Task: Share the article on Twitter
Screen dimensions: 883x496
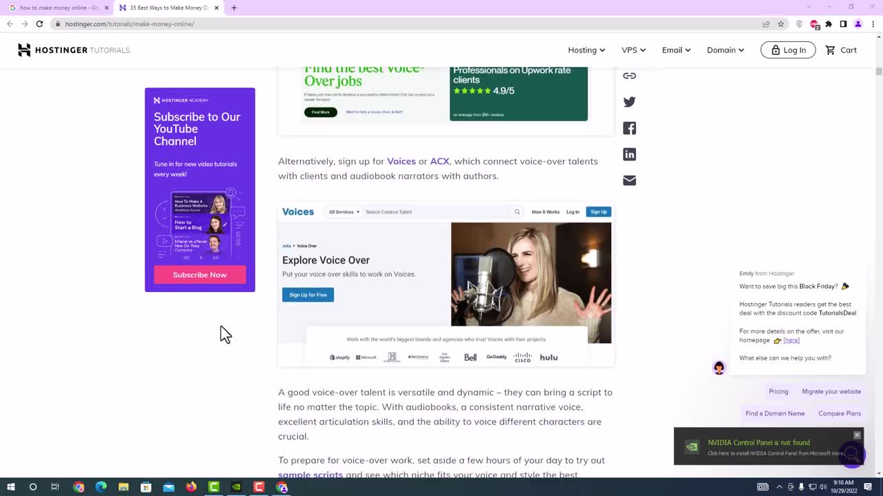Action: (x=629, y=102)
